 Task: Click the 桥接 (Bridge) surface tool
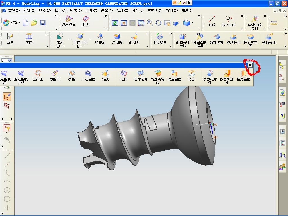[x=72, y=75]
